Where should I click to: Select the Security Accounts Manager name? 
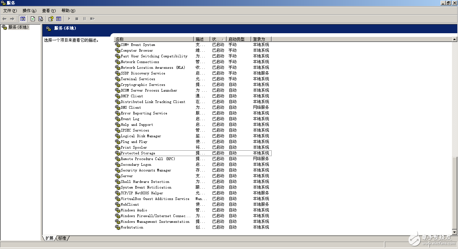[146, 170]
